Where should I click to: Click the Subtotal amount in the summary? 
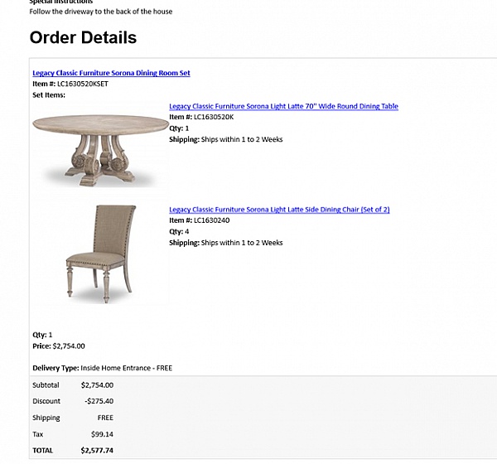(97, 385)
